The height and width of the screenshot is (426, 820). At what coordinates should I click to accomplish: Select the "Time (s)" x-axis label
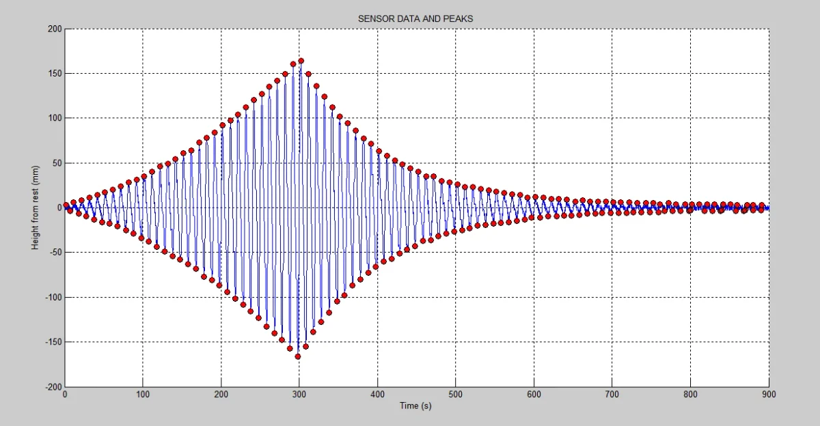pyautogui.click(x=415, y=406)
